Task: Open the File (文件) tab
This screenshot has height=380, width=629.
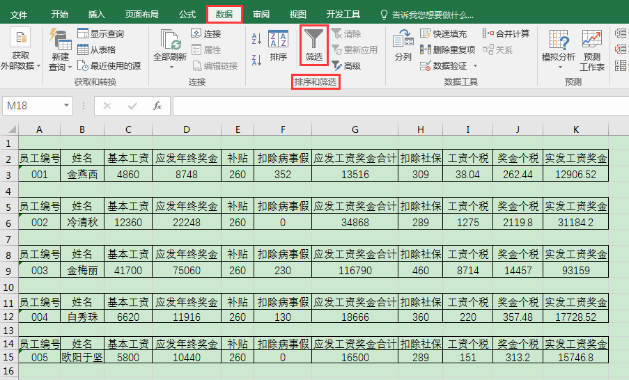Action: coord(18,15)
